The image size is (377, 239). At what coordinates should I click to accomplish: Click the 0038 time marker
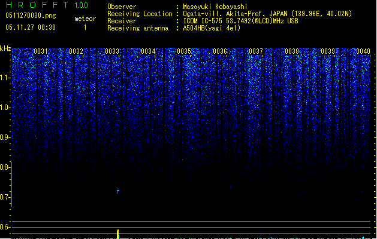pyautogui.click(x=292, y=51)
